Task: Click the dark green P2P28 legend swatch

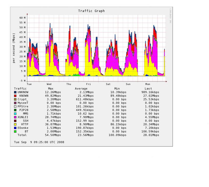Action: point(15,110)
